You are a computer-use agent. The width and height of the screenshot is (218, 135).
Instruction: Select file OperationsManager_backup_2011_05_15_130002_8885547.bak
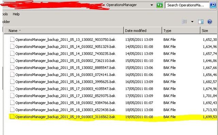[x=65, y=68]
